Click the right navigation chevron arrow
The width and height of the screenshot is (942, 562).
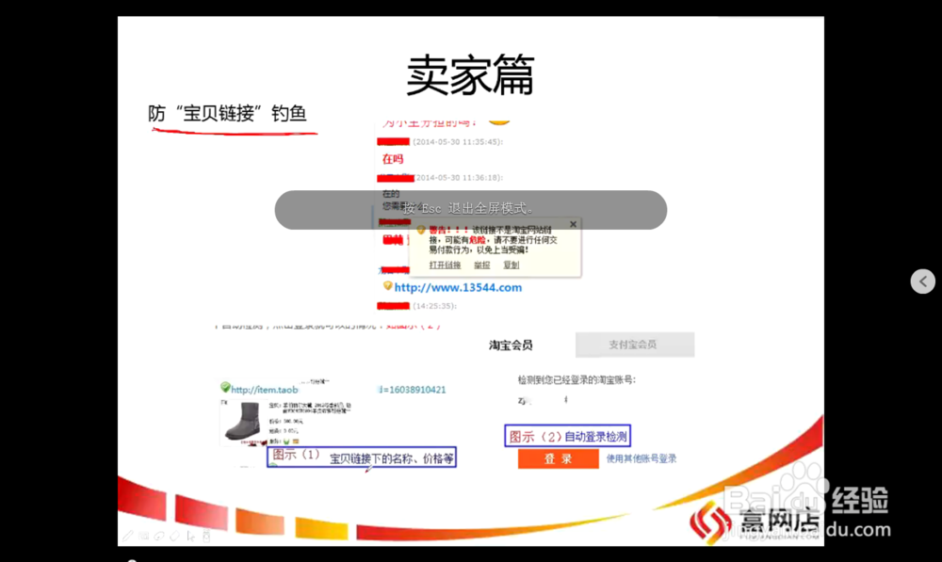point(921,281)
